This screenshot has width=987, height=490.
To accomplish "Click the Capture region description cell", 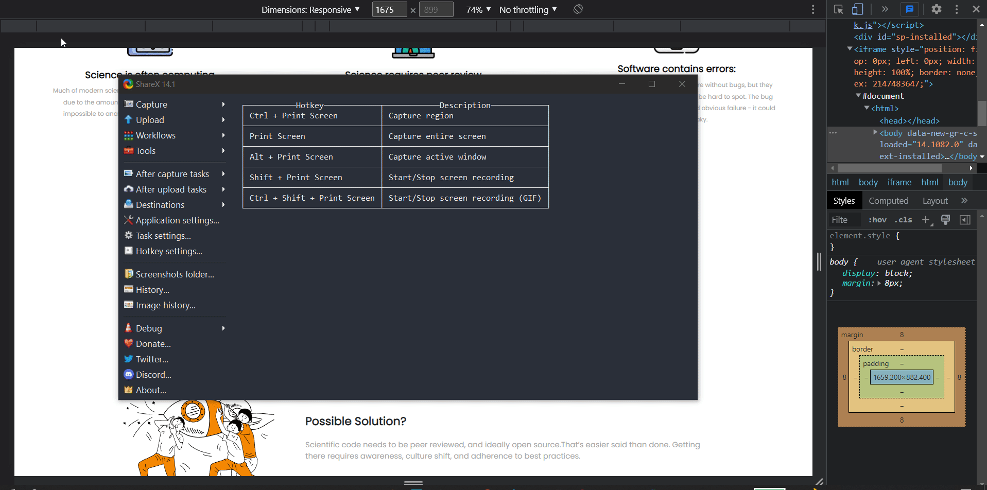I will pos(465,116).
